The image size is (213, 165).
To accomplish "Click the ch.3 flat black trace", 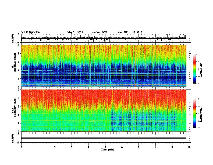I will pyautogui.click(x=104, y=138).
